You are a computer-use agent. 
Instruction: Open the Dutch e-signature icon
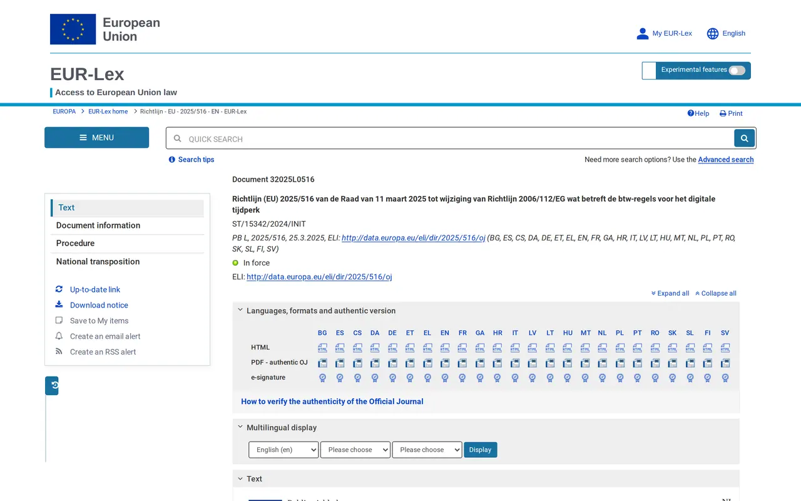(x=602, y=378)
